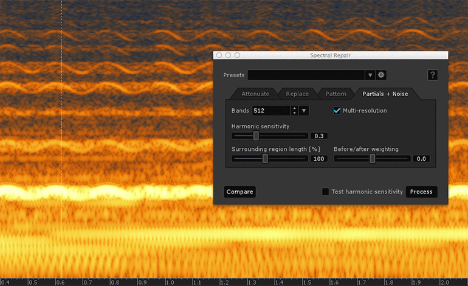
Task: Select the Partials + Noise tab
Action: 385,94
